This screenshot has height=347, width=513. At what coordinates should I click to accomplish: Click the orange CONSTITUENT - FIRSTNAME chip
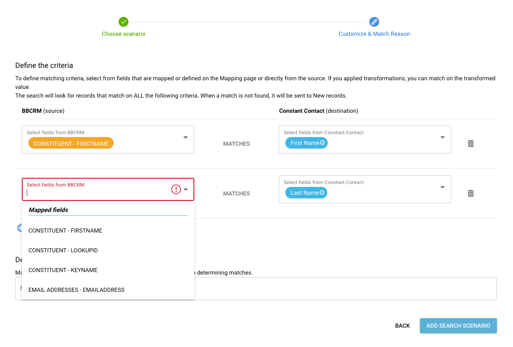(70, 143)
